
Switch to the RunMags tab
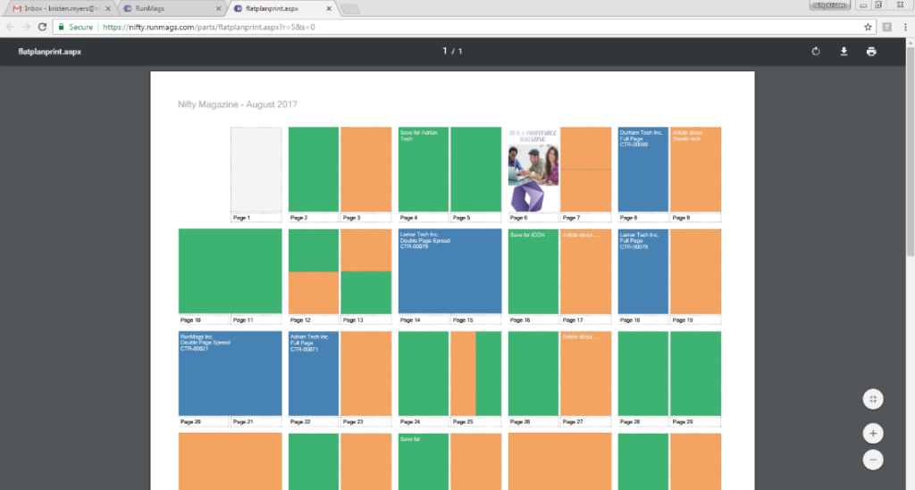tap(165, 9)
